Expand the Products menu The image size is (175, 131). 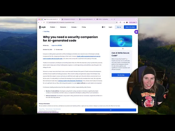(53, 27)
